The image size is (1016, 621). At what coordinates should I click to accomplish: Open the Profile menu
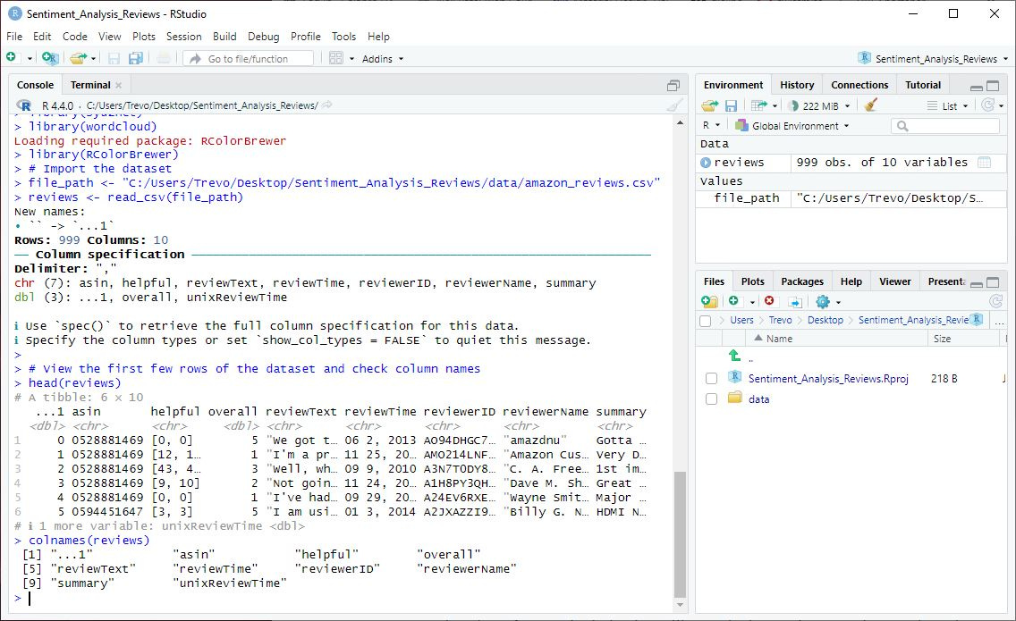click(305, 37)
